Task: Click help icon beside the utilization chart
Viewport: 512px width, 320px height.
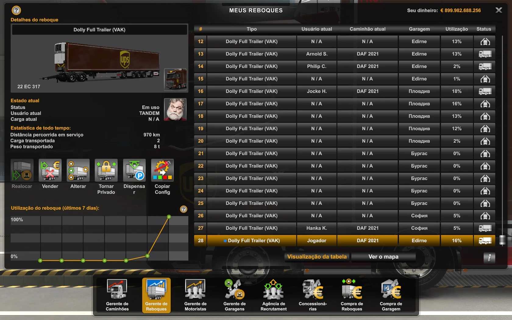Action: tap(183, 209)
